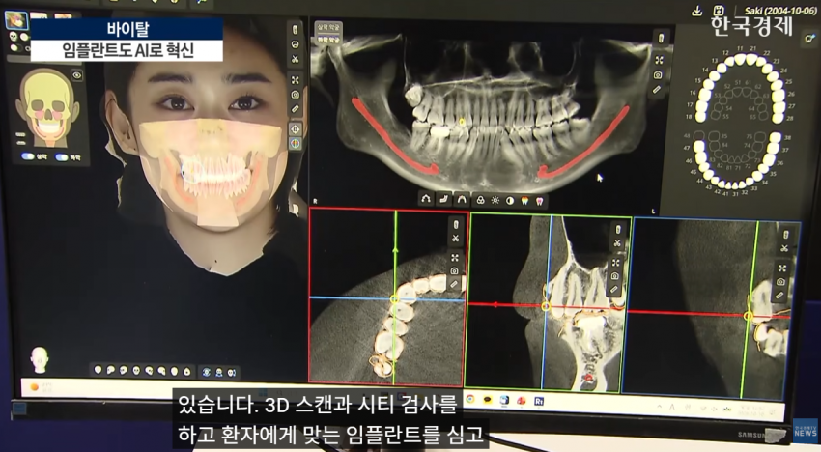
Task: Select the face mask icon in 3D toolbar
Action: coord(295,44)
